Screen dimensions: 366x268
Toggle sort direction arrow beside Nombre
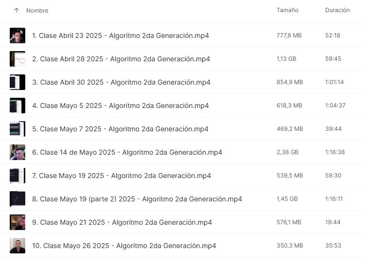click(x=17, y=10)
